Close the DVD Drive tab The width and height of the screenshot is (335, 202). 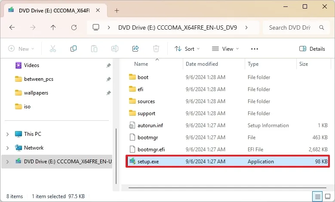click(x=98, y=10)
